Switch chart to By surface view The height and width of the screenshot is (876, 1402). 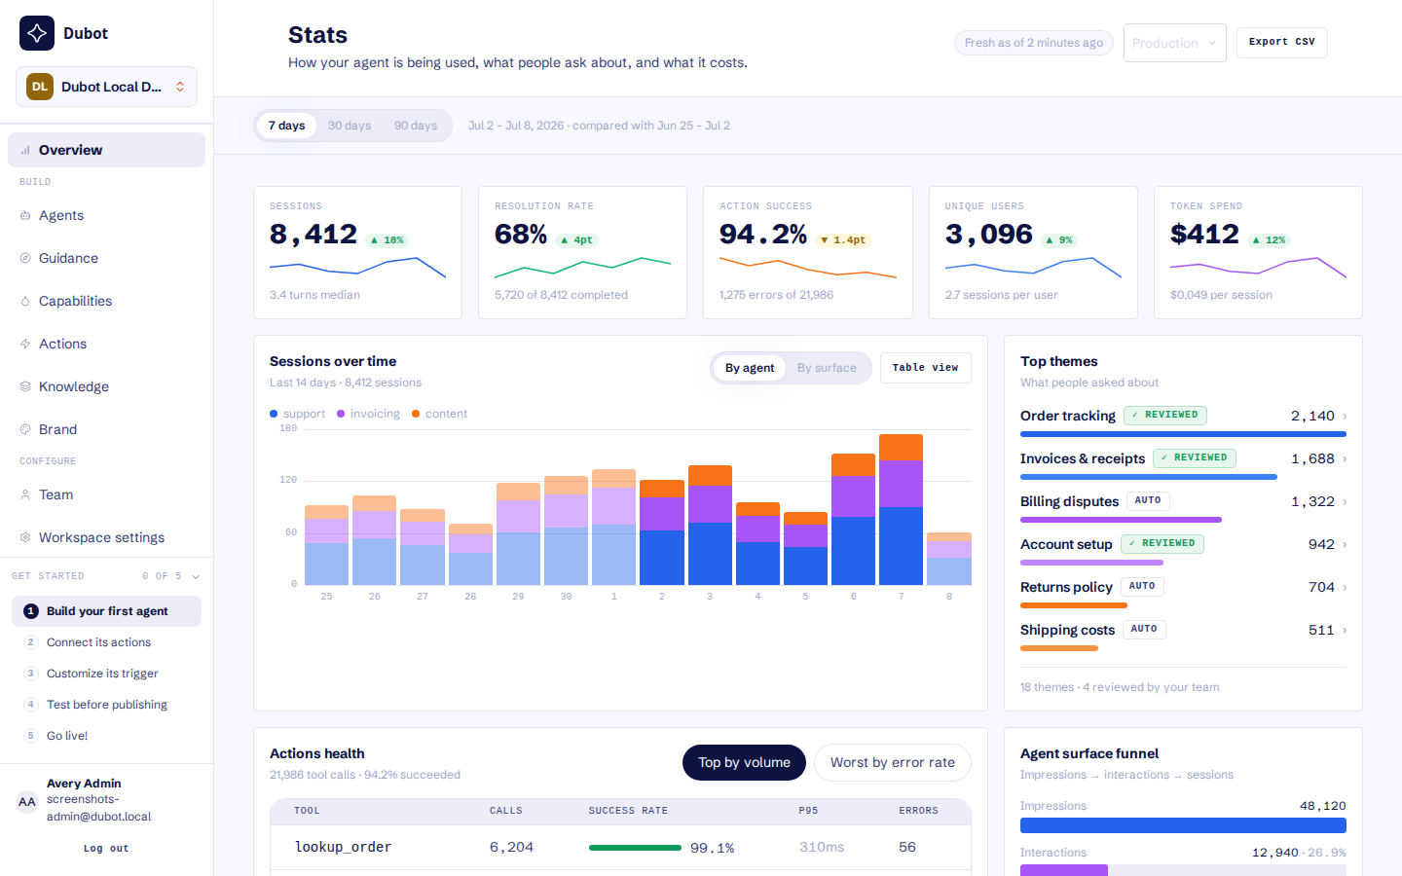coord(827,368)
